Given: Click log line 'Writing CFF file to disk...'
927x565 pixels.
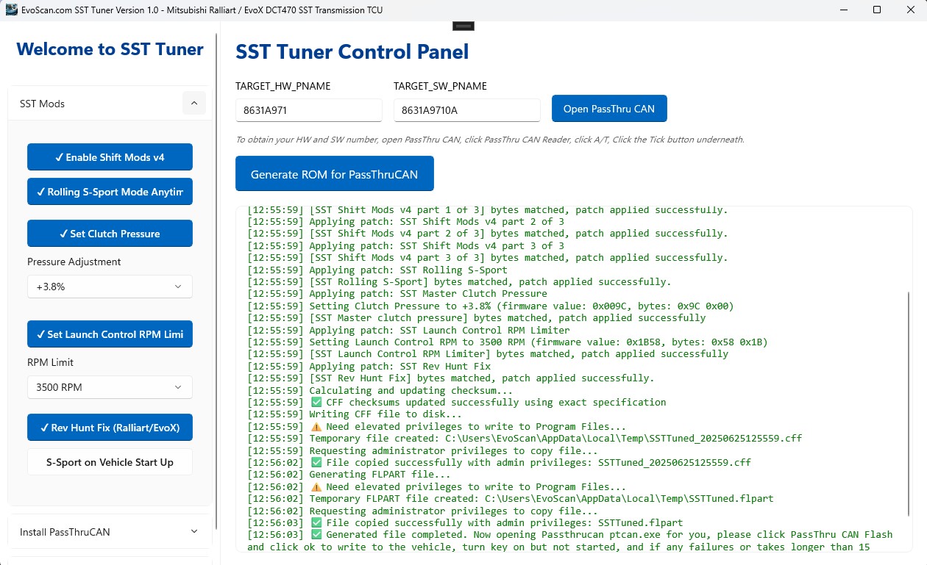Looking at the screenshot, I should click(355, 414).
